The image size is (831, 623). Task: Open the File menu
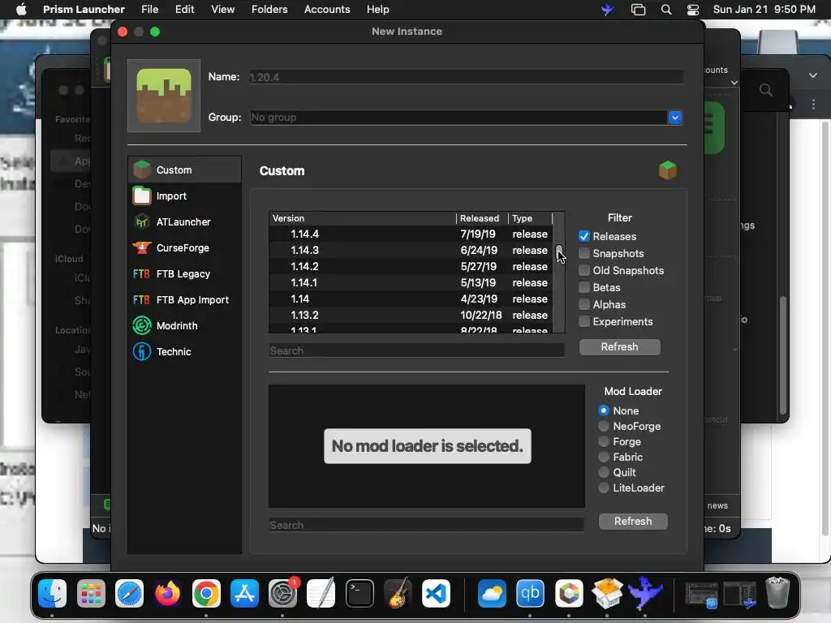point(149,10)
